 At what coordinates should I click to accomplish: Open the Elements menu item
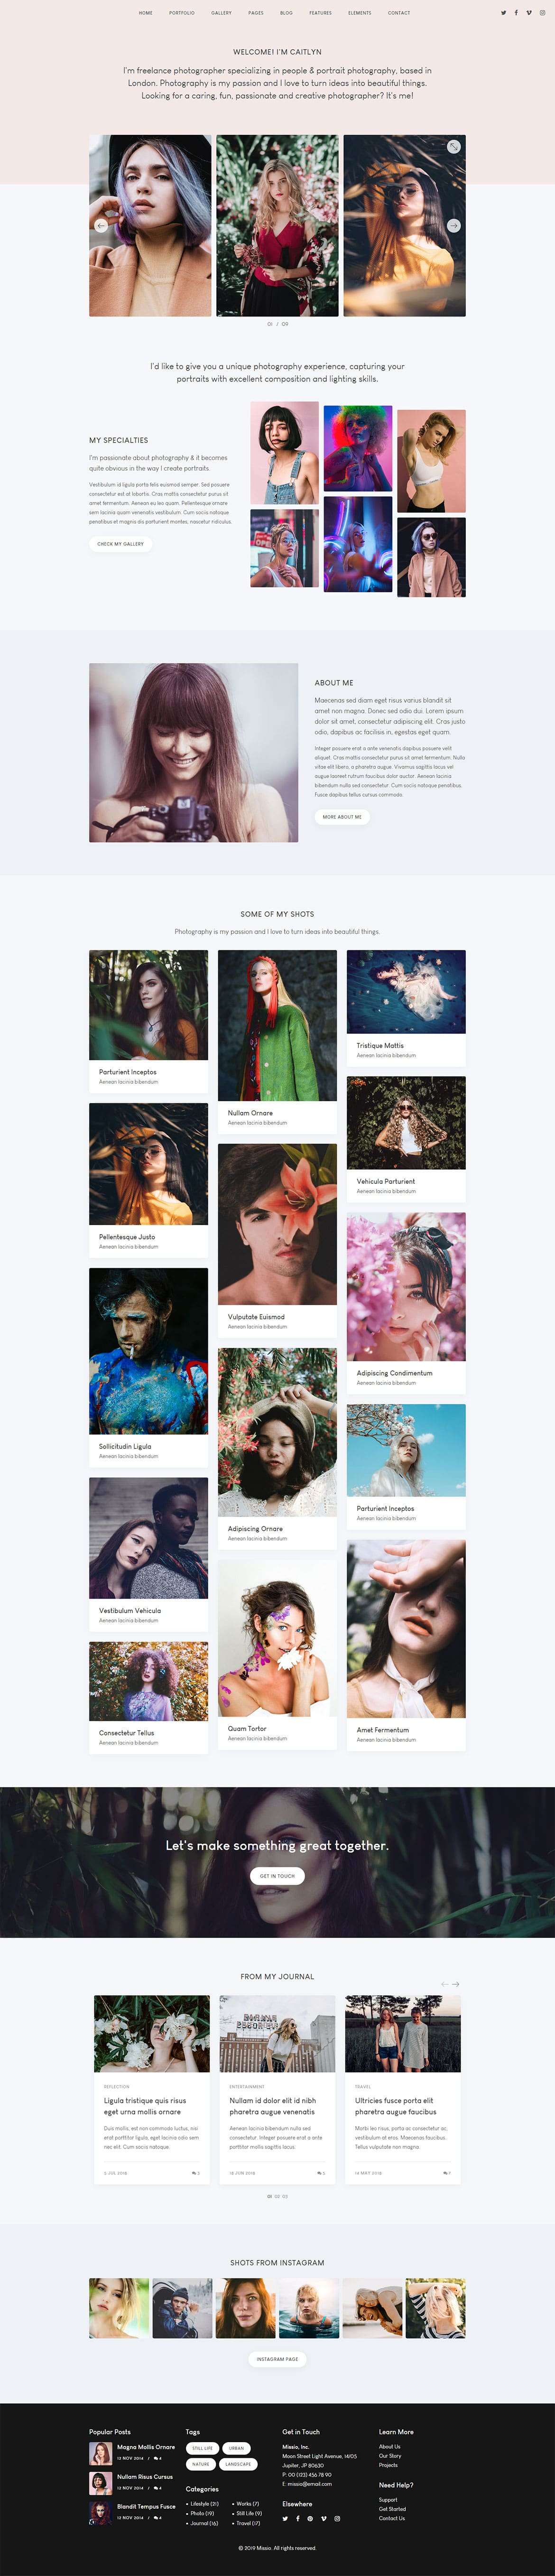(359, 13)
